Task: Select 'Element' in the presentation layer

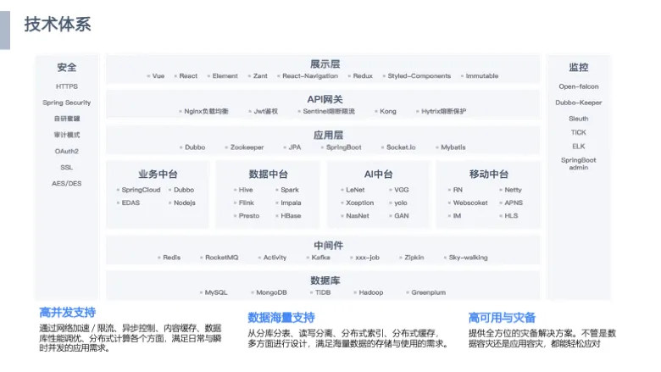Action: tap(225, 75)
